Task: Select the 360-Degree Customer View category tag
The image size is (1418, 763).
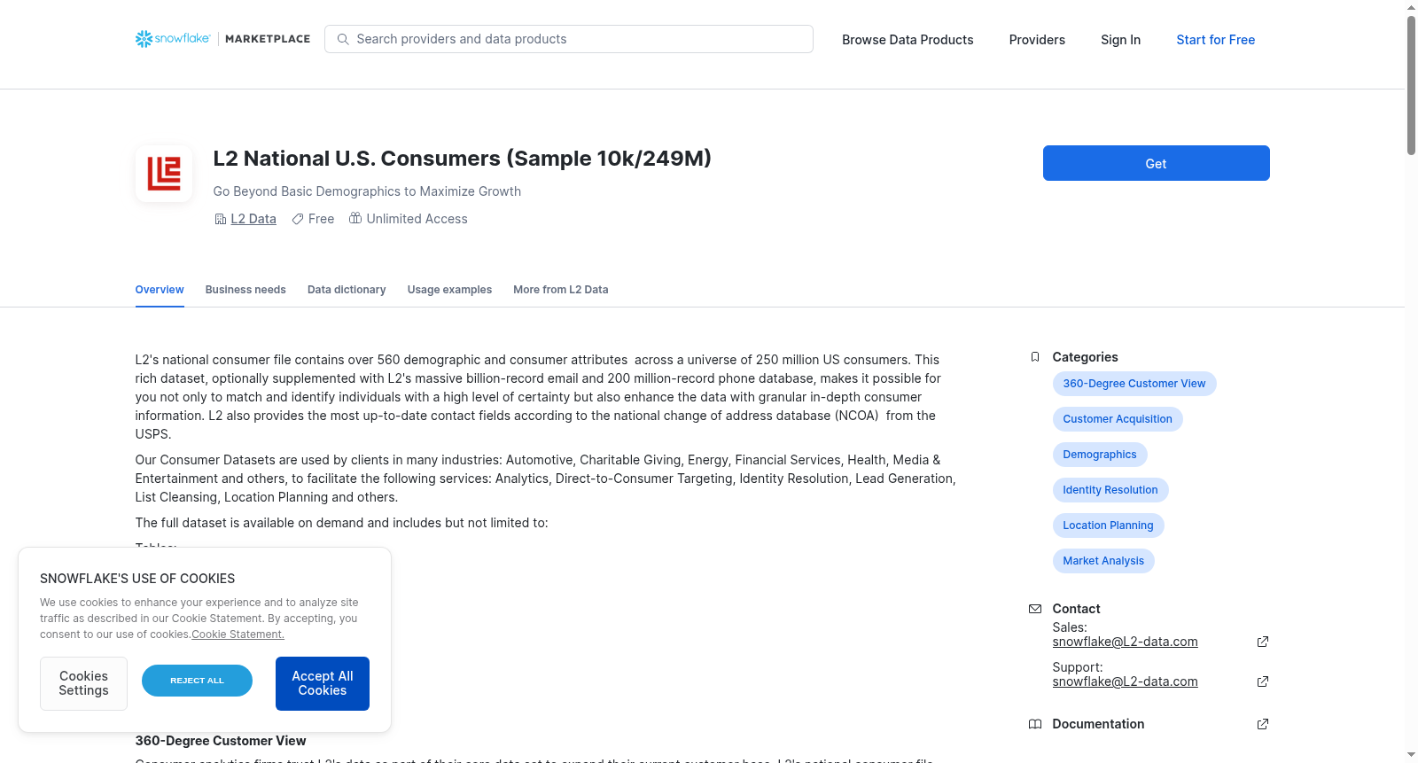Action: [x=1134, y=384]
